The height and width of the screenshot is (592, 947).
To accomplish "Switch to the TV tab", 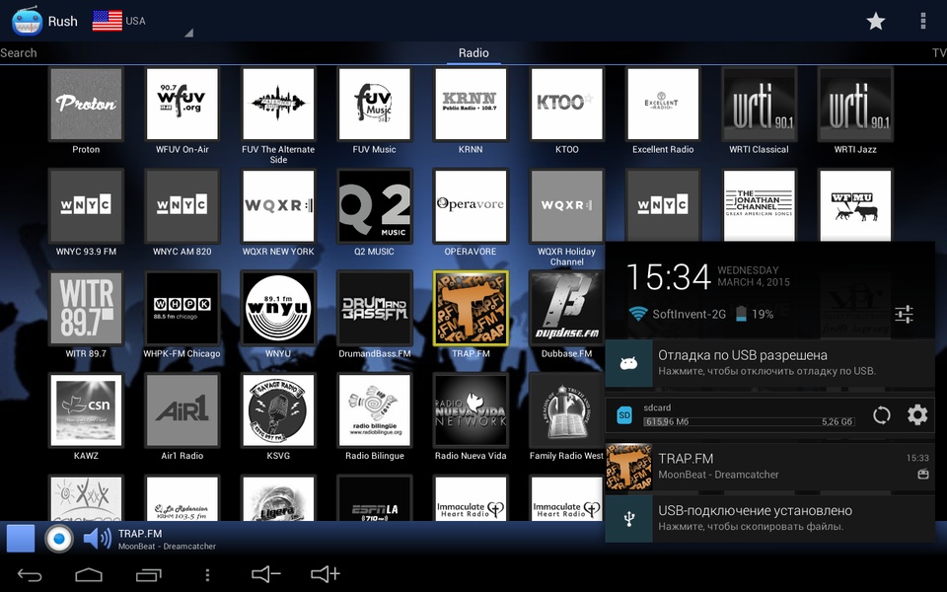I will tap(939, 52).
